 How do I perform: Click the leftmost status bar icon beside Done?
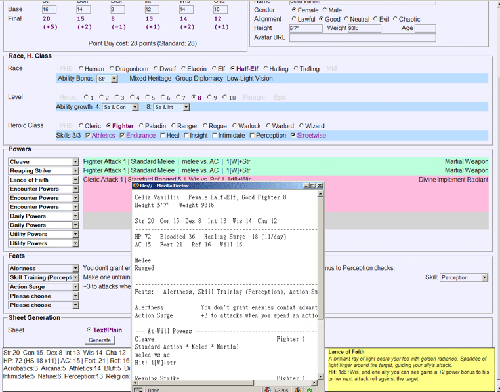[138, 390]
